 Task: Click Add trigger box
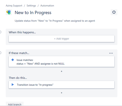coord(62,39)
